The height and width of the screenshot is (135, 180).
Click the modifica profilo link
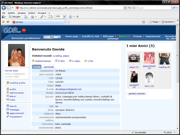click(17, 83)
